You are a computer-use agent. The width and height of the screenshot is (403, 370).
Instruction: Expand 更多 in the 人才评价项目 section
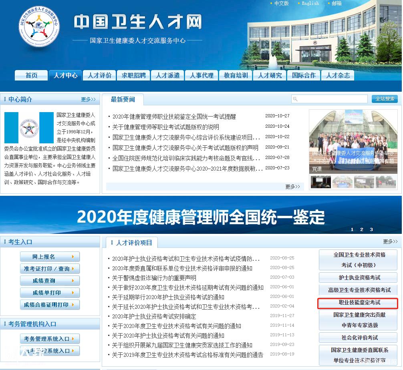click(x=391, y=241)
